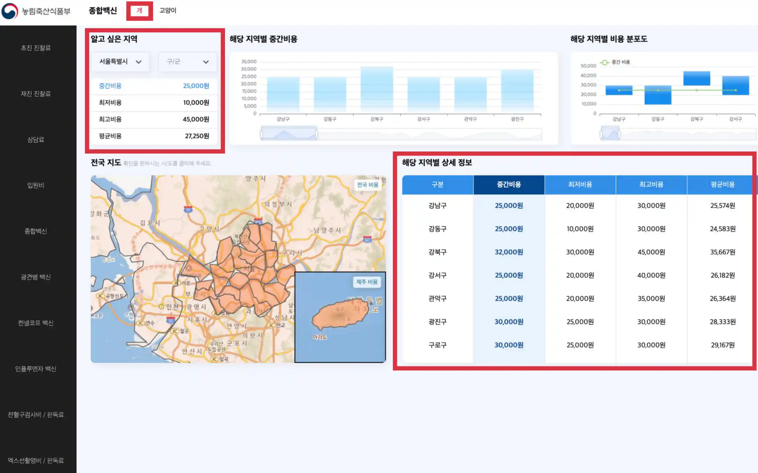Click the 강동구 box in distribution chart
This screenshot has height=473, width=758.
tap(658, 95)
